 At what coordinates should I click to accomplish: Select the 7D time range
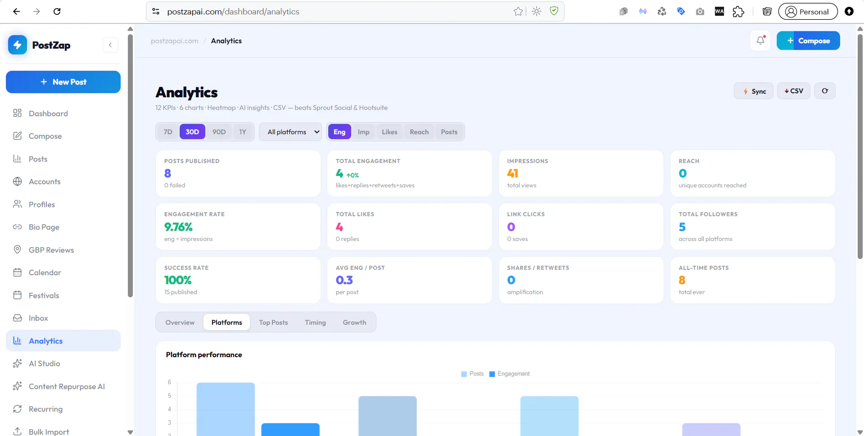coord(168,132)
